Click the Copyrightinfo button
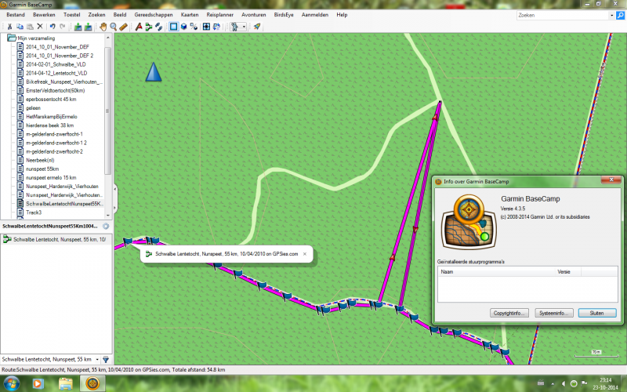 point(509,313)
